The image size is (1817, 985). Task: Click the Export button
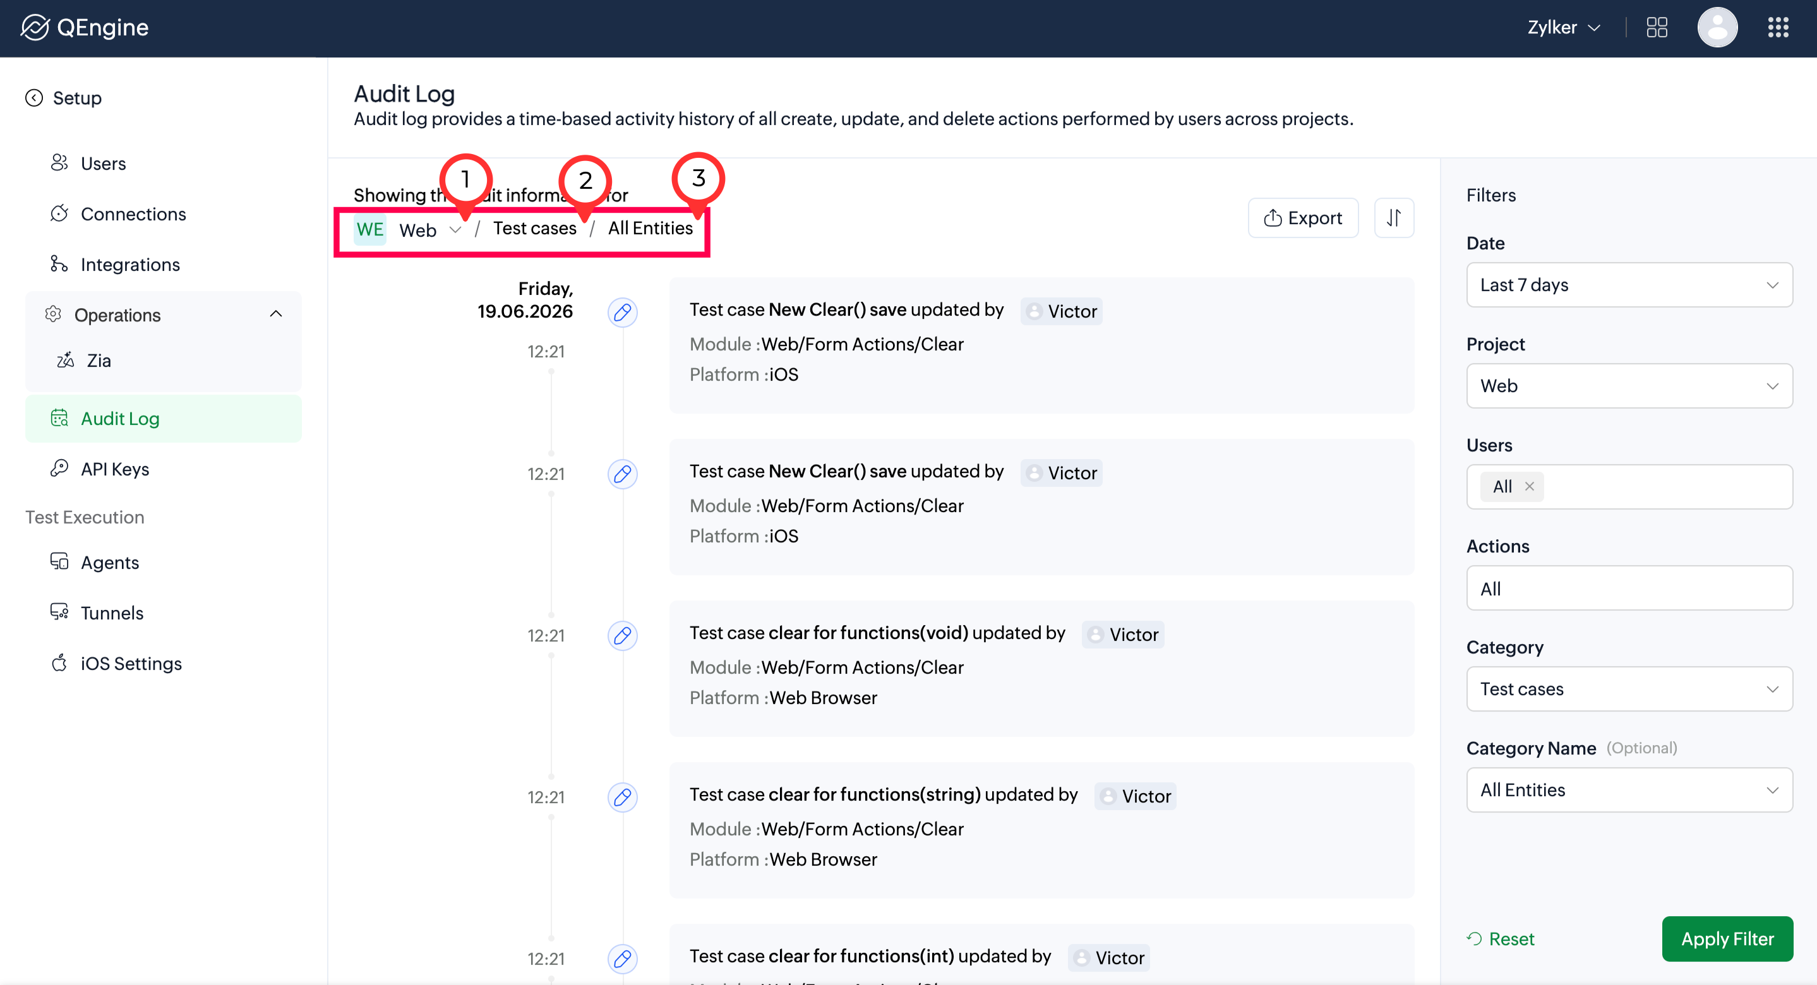click(1303, 218)
